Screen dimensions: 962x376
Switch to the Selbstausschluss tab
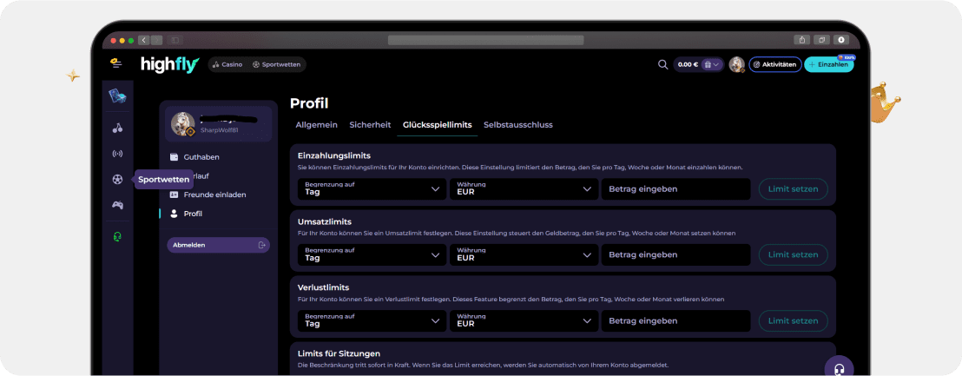pyautogui.click(x=517, y=125)
